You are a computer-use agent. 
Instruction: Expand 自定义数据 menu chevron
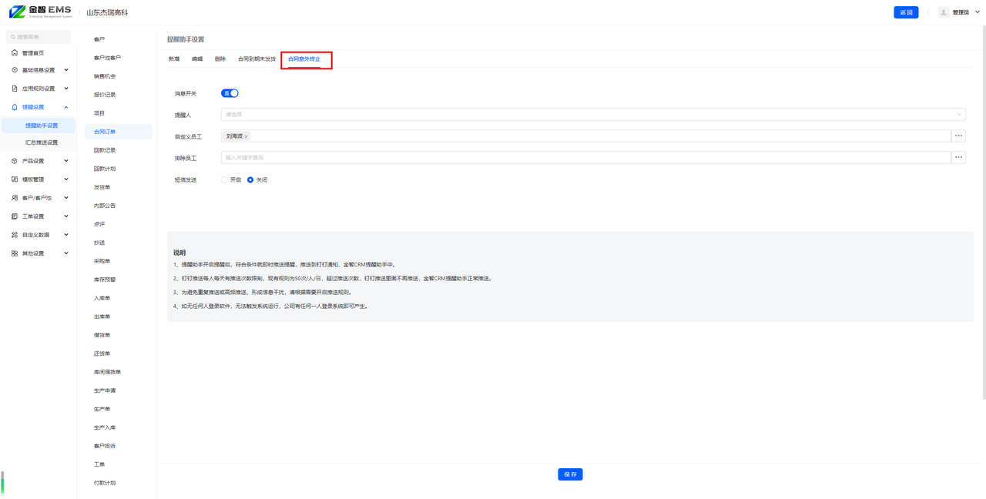(66, 235)
